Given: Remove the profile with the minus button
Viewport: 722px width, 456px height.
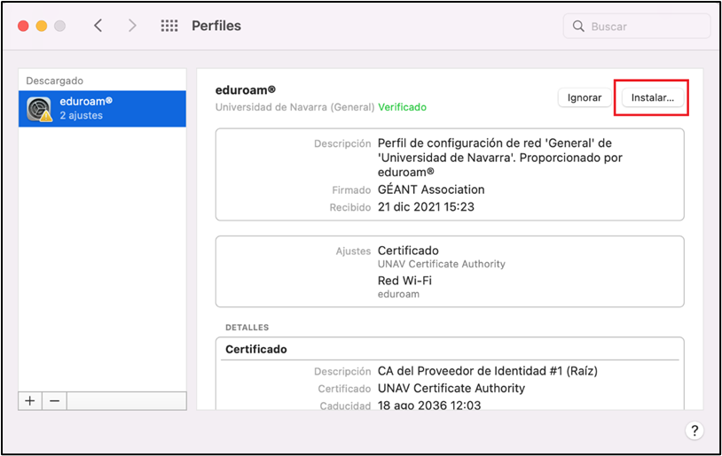Looking at the screenshot, I should 54,400.
